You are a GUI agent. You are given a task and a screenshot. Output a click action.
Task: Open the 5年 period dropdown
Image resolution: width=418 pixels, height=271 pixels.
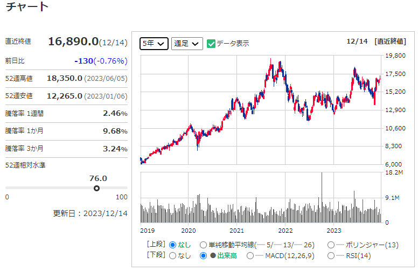tap(154, 44)
